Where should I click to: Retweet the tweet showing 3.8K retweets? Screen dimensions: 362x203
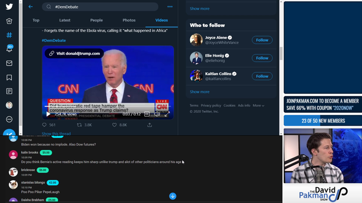[79, 125]
